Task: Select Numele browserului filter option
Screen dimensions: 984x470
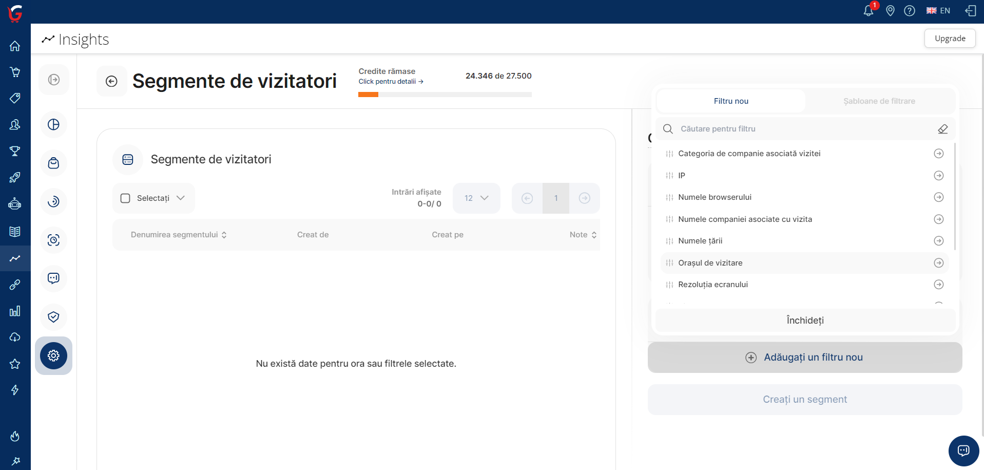Action: point(804,197)
